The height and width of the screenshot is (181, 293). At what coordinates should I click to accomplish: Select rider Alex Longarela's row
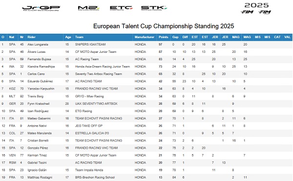[x=146, y=45]
